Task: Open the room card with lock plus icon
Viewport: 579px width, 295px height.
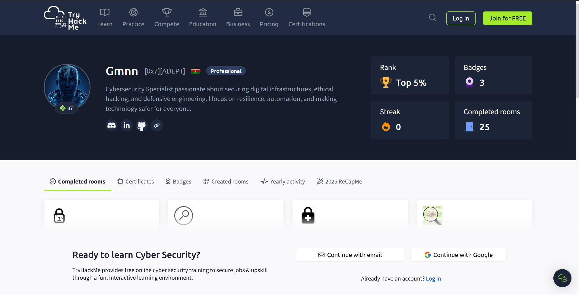Action: 350,215
